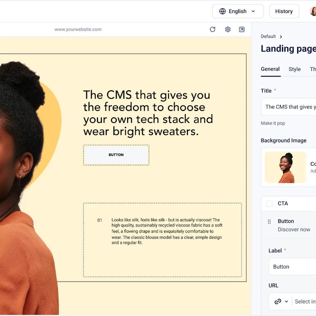Click the Title input field
This screenshot has height=316, width=316.
point(289,107)
